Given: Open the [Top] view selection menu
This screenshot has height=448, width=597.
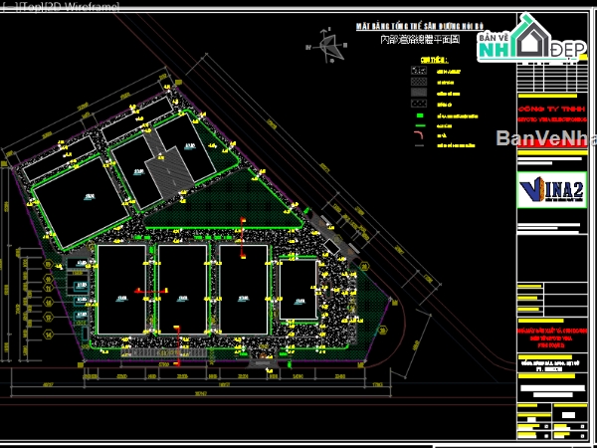Looking at the screenshot, I should pos(27,7).
